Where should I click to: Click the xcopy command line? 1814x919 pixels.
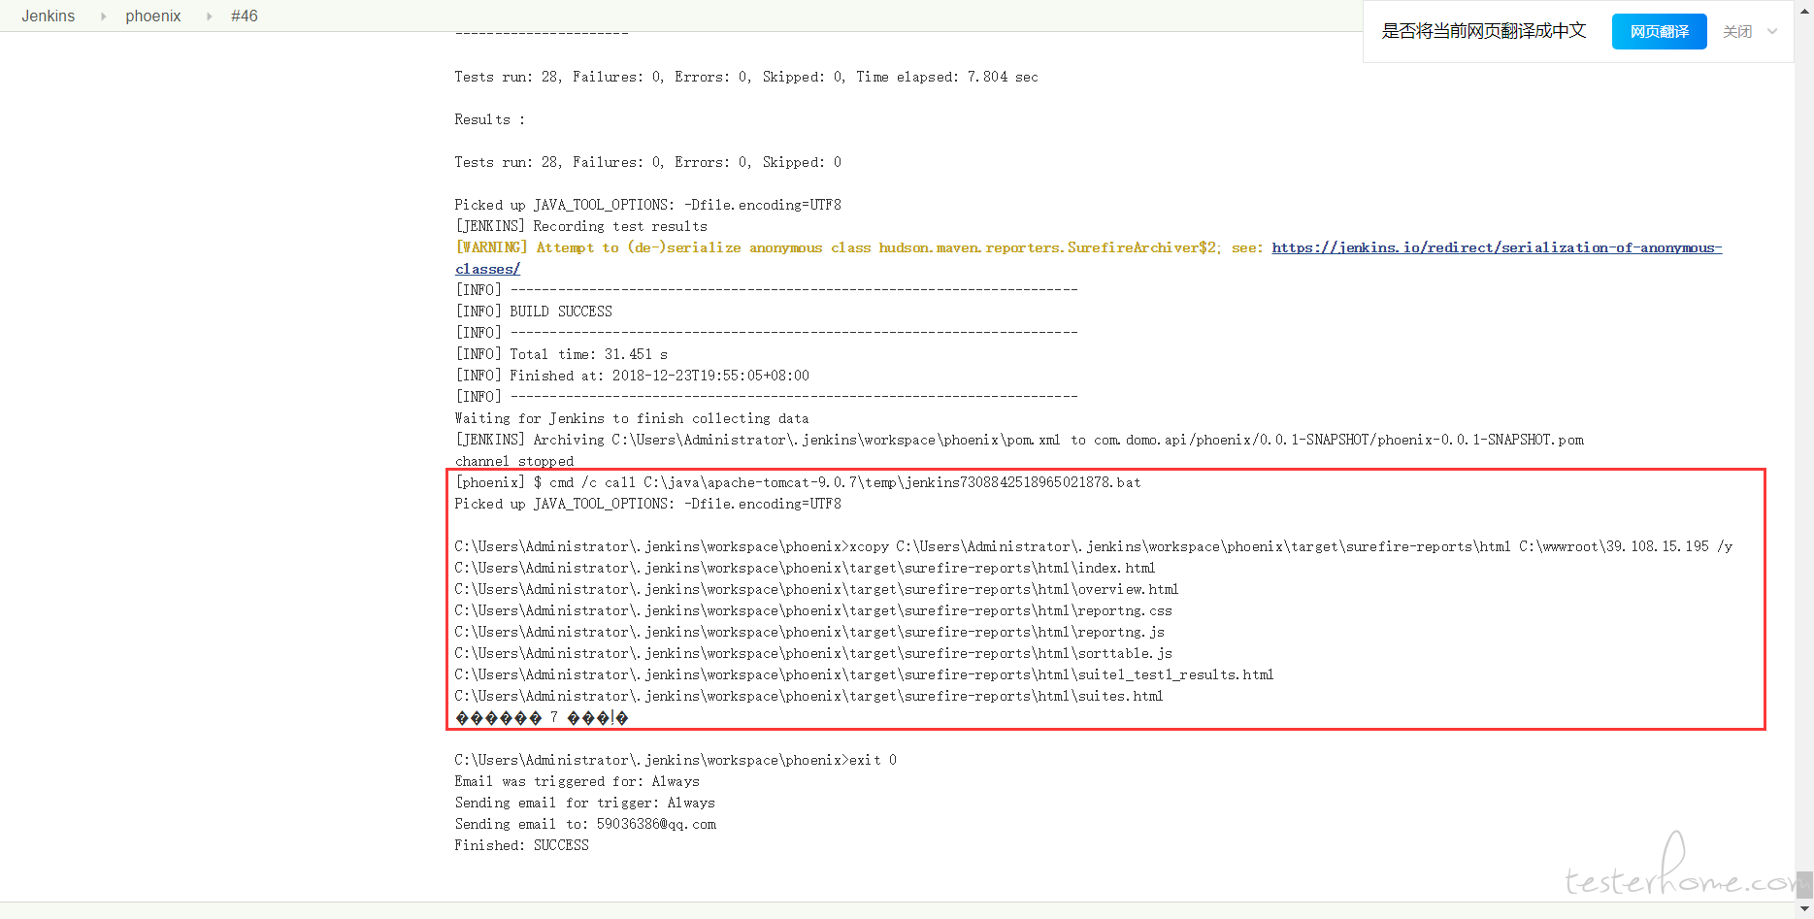coord(1094,546)
